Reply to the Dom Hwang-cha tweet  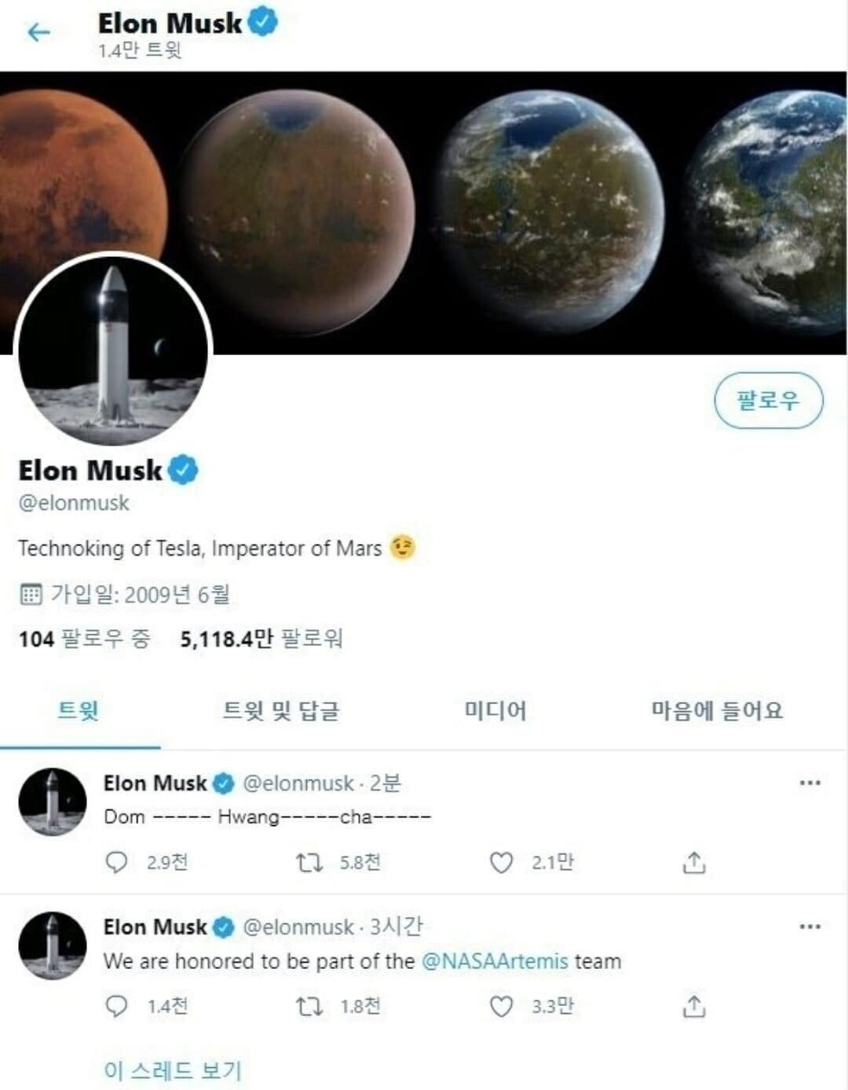tap(116, 862)
